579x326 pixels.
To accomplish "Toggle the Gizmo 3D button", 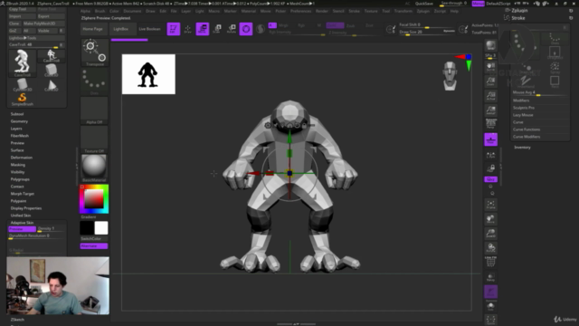I will point(246,29).
